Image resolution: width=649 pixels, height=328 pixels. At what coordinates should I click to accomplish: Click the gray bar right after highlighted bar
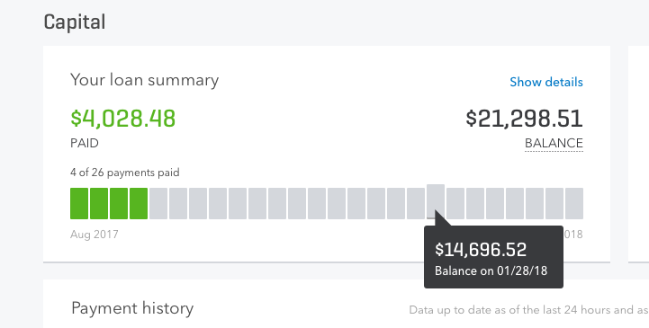pos(455,203)
